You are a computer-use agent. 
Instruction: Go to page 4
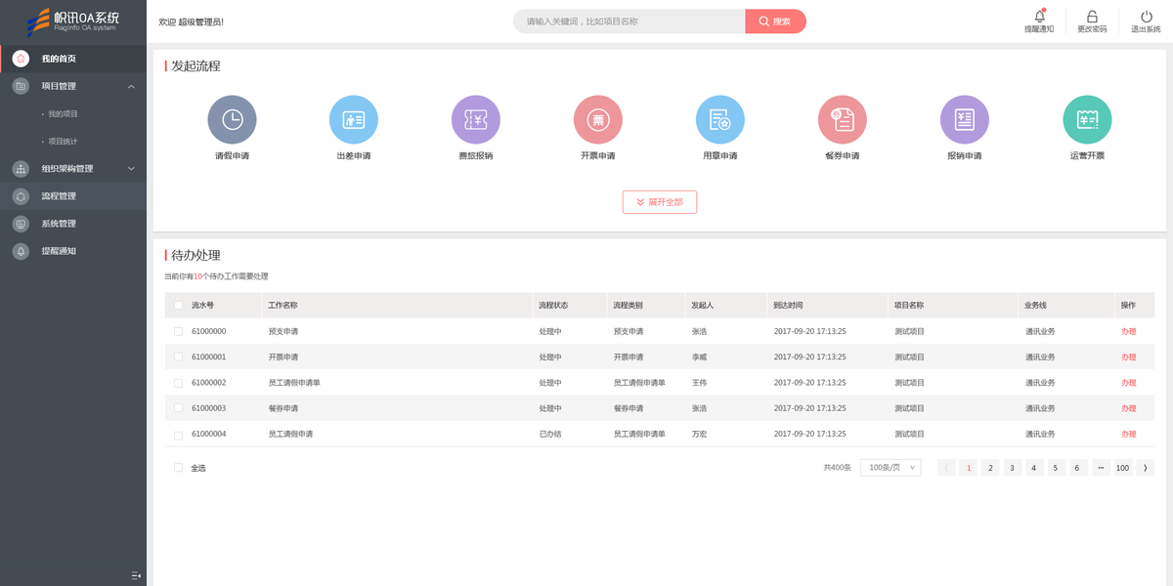1034,468
